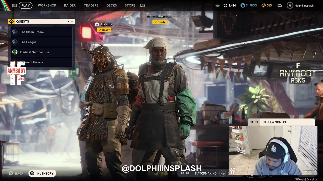Image resolution: width=323 pixels, height=181 pixels.
Task: Switch to the STORE tab
Action: 130,5
